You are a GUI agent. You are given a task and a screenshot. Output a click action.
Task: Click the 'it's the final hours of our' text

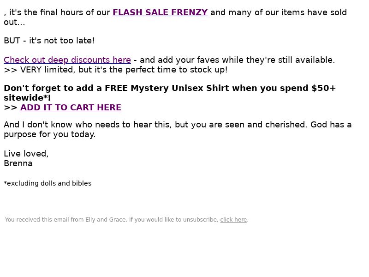click(x=60, y=12)
